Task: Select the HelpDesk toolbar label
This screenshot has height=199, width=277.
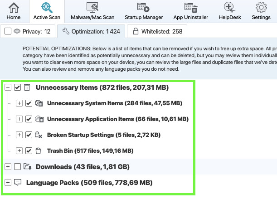Action: click(x=230, y=17)
